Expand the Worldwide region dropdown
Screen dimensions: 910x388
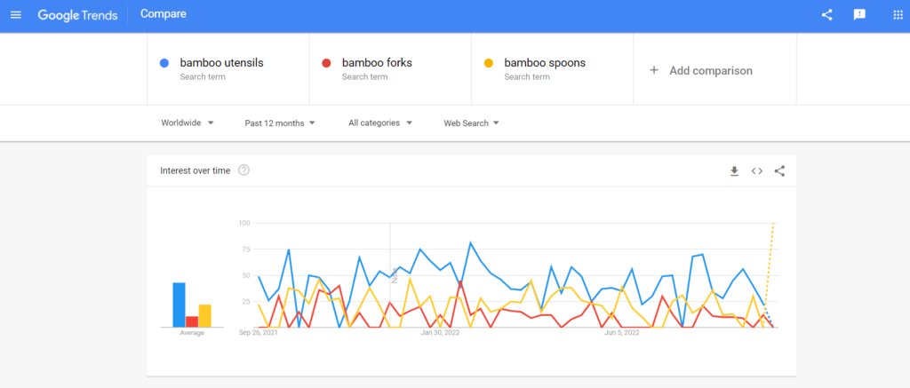188,123
